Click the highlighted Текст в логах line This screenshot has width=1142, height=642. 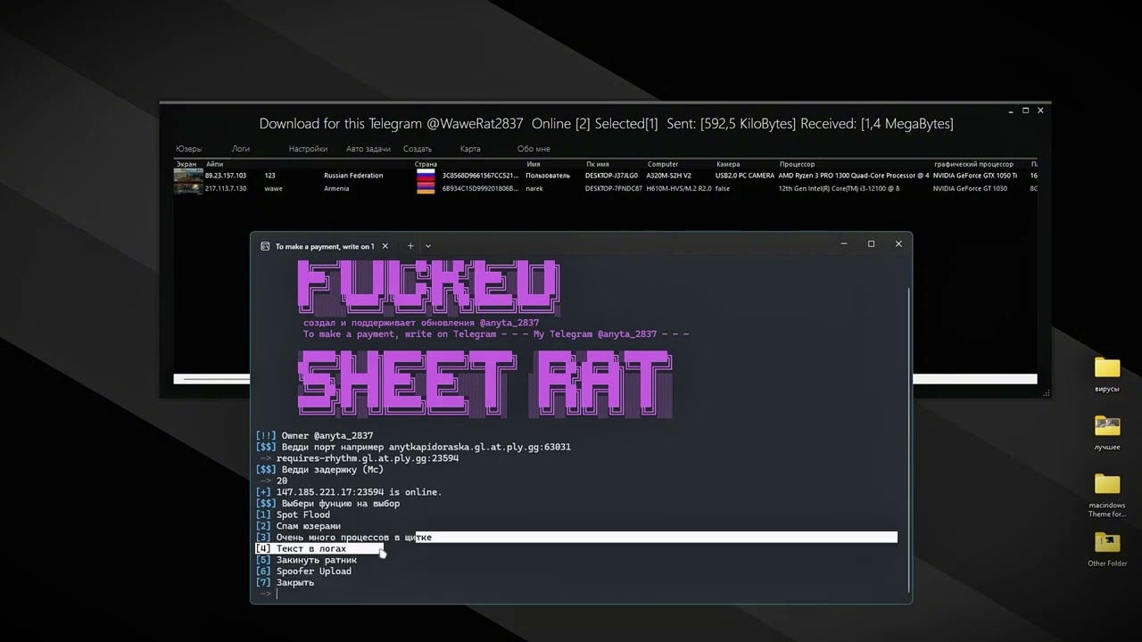point(319,548)
